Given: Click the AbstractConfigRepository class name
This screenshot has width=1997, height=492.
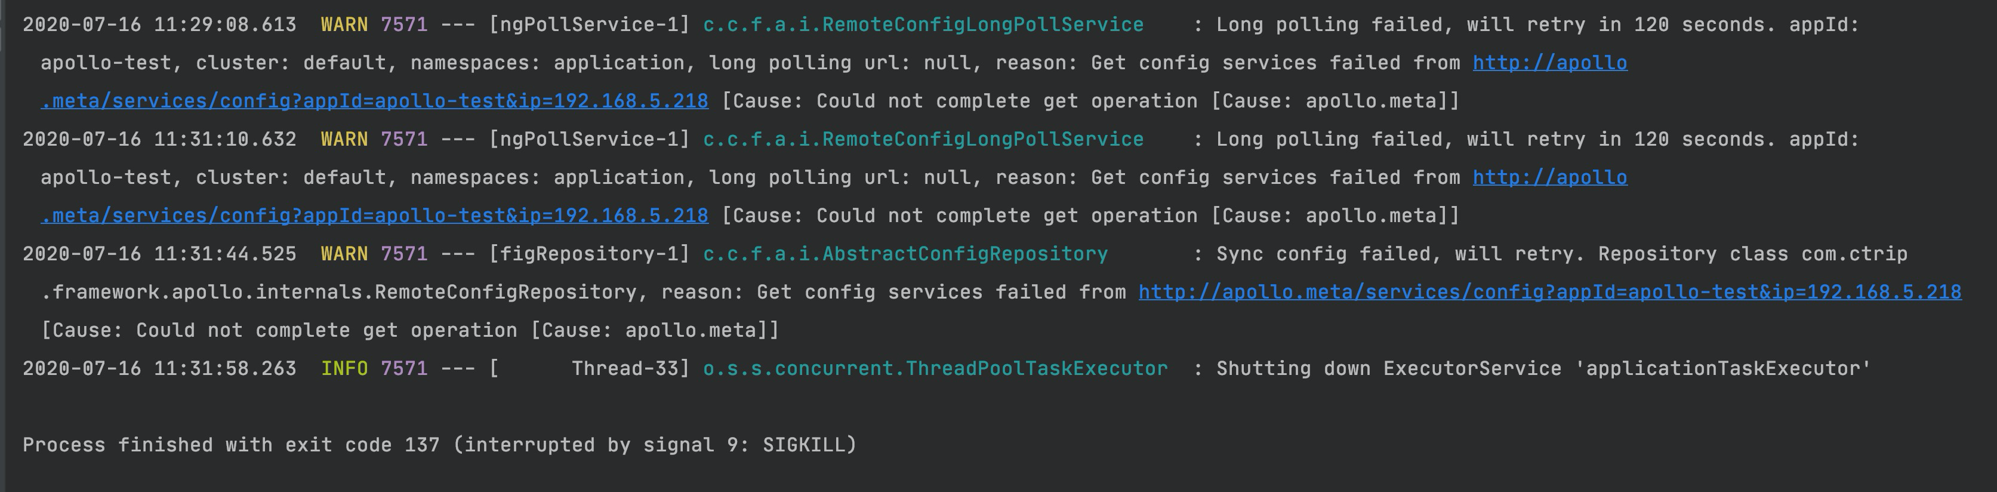Looking at the screenshot, I should click(x=905, y=254).
